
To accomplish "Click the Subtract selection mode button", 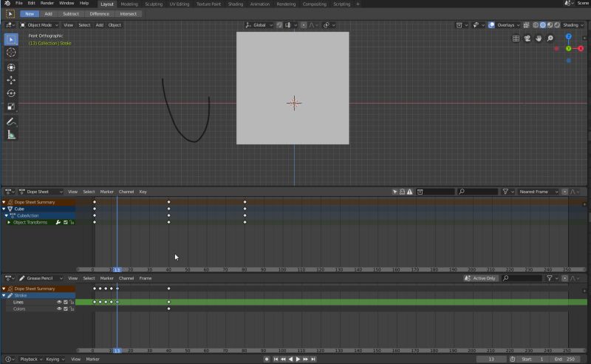I will [x=71, y=14].
